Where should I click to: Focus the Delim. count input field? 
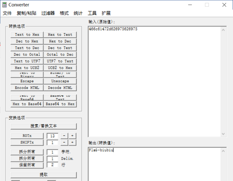tap(53, 159)
